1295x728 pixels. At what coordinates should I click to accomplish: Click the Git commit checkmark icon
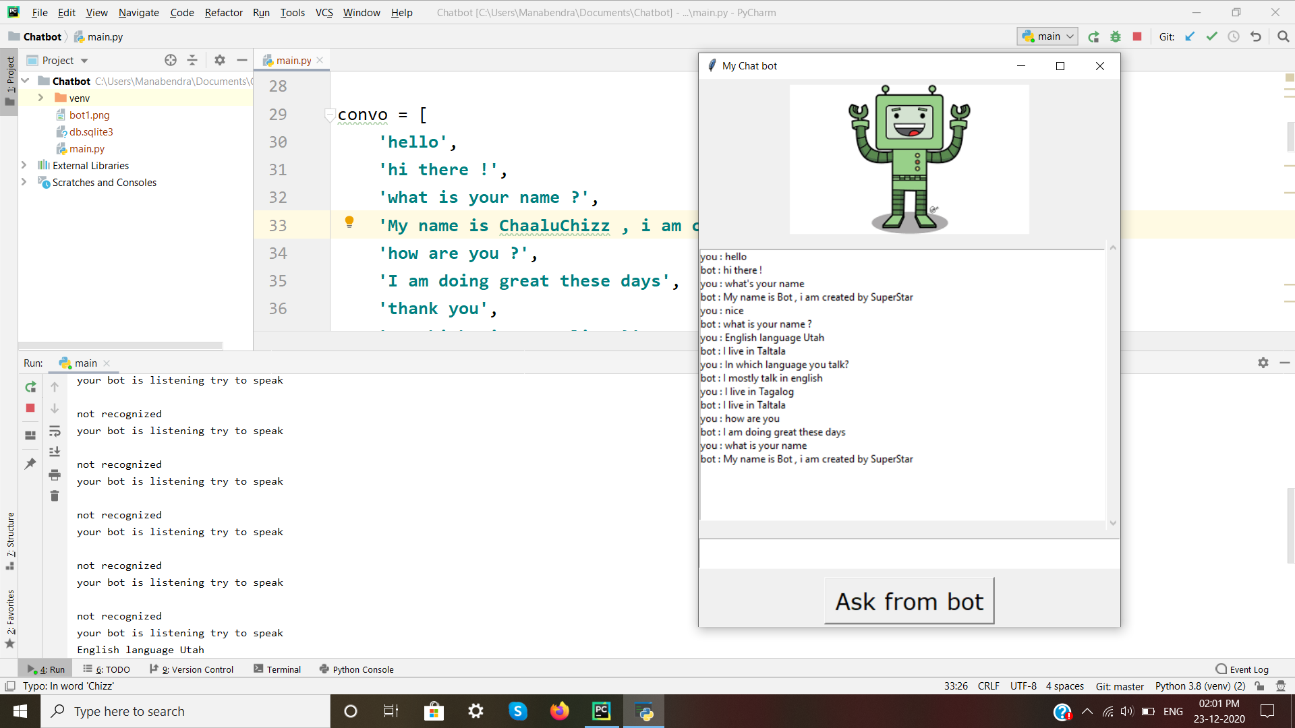[1212, 37]
